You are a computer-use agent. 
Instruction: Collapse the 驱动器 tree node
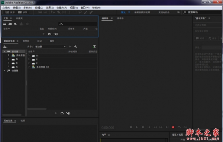(x=4, y=51)
